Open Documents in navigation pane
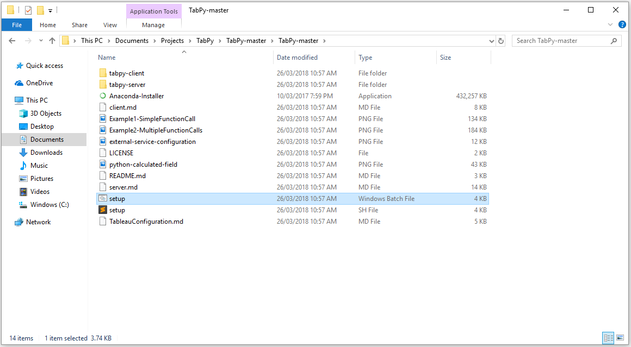Image resolution: width=631 pixels, height=347 pixels. point(47,140)
